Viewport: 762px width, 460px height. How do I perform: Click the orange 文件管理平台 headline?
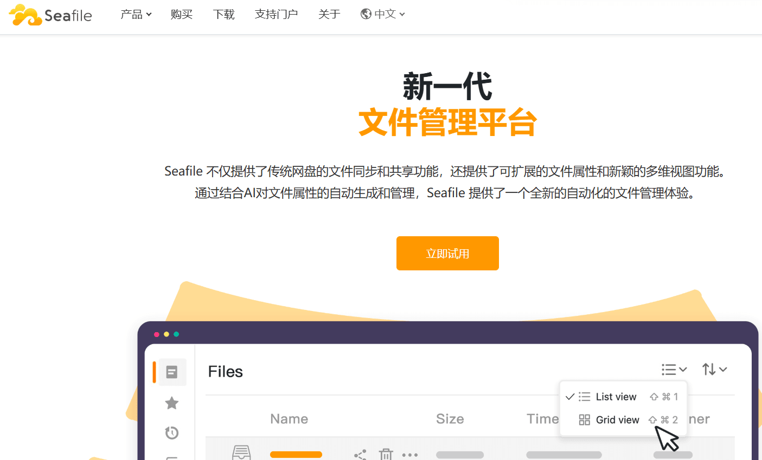(x=447, y=122)
